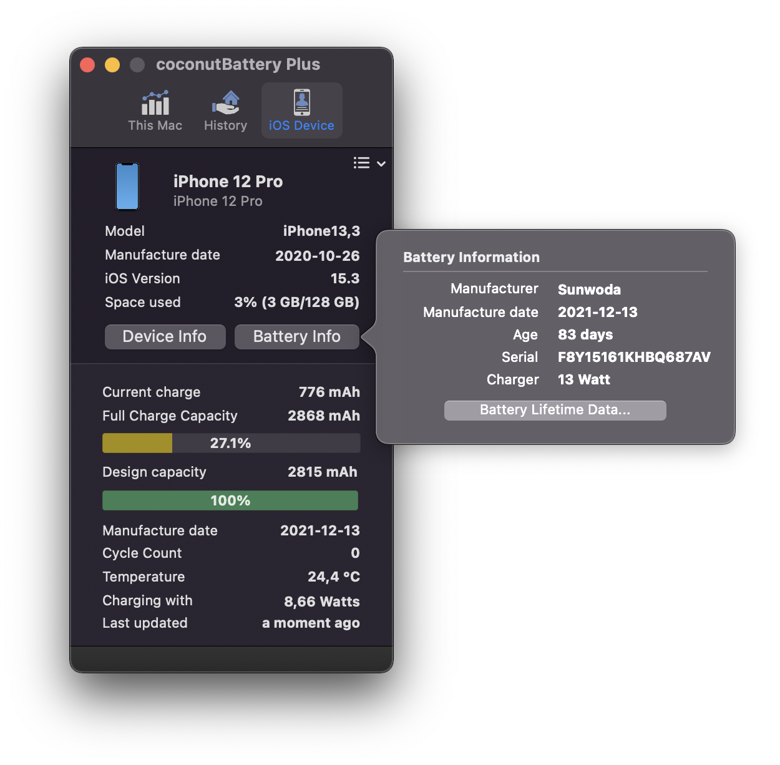The width and height of the screenshot is (780, 765).
Task: Click the blue iPhone 12 Pro image
Action: (x=127, y=187)
